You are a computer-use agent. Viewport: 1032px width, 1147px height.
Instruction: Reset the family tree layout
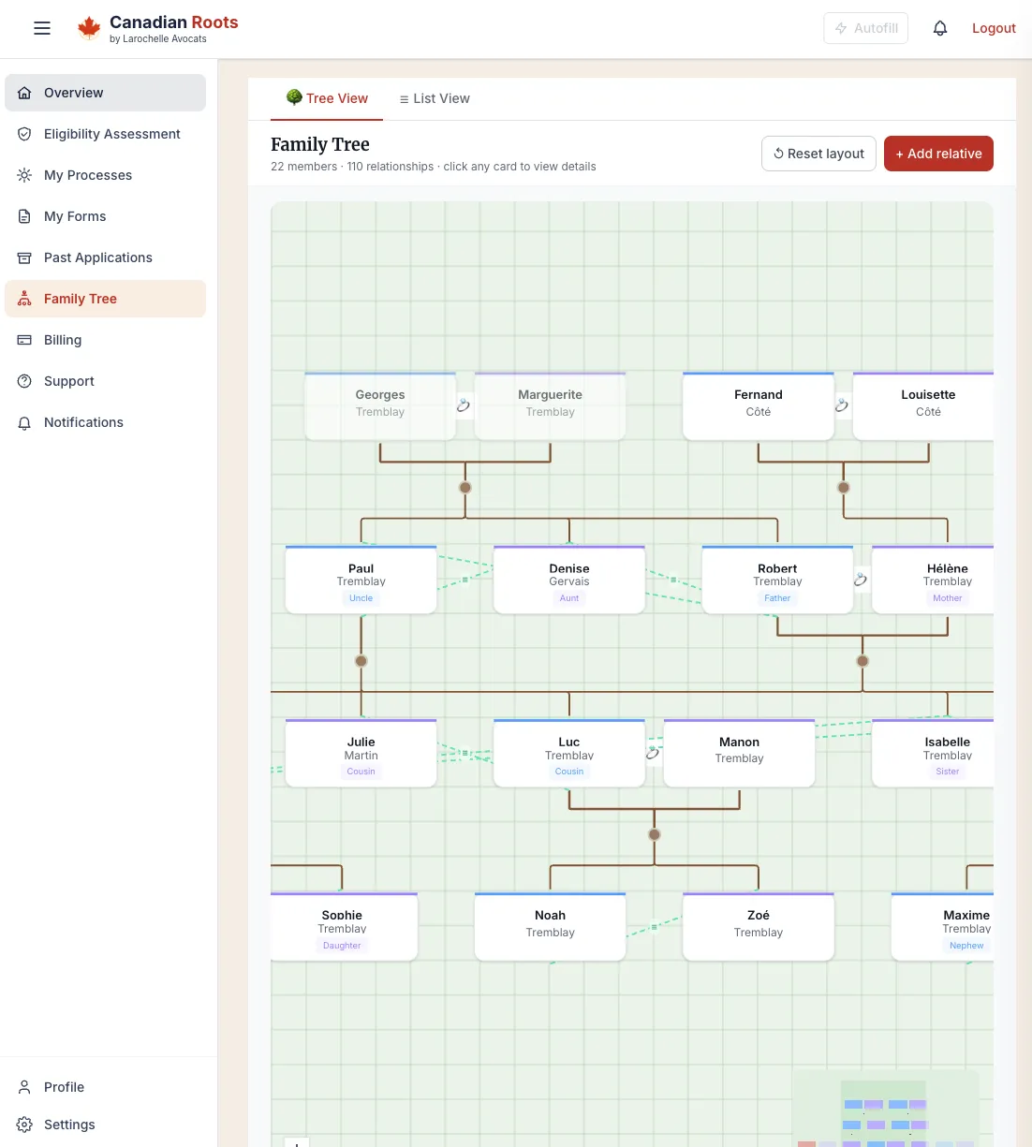point(819,154)
